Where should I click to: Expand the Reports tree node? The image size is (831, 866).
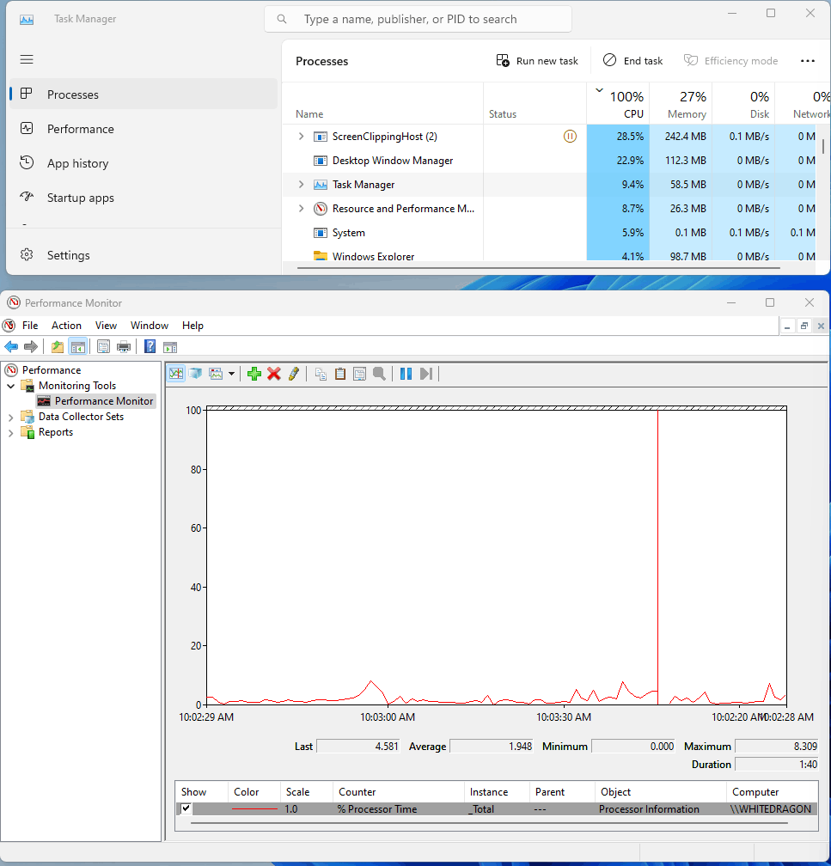coord(11,433)
